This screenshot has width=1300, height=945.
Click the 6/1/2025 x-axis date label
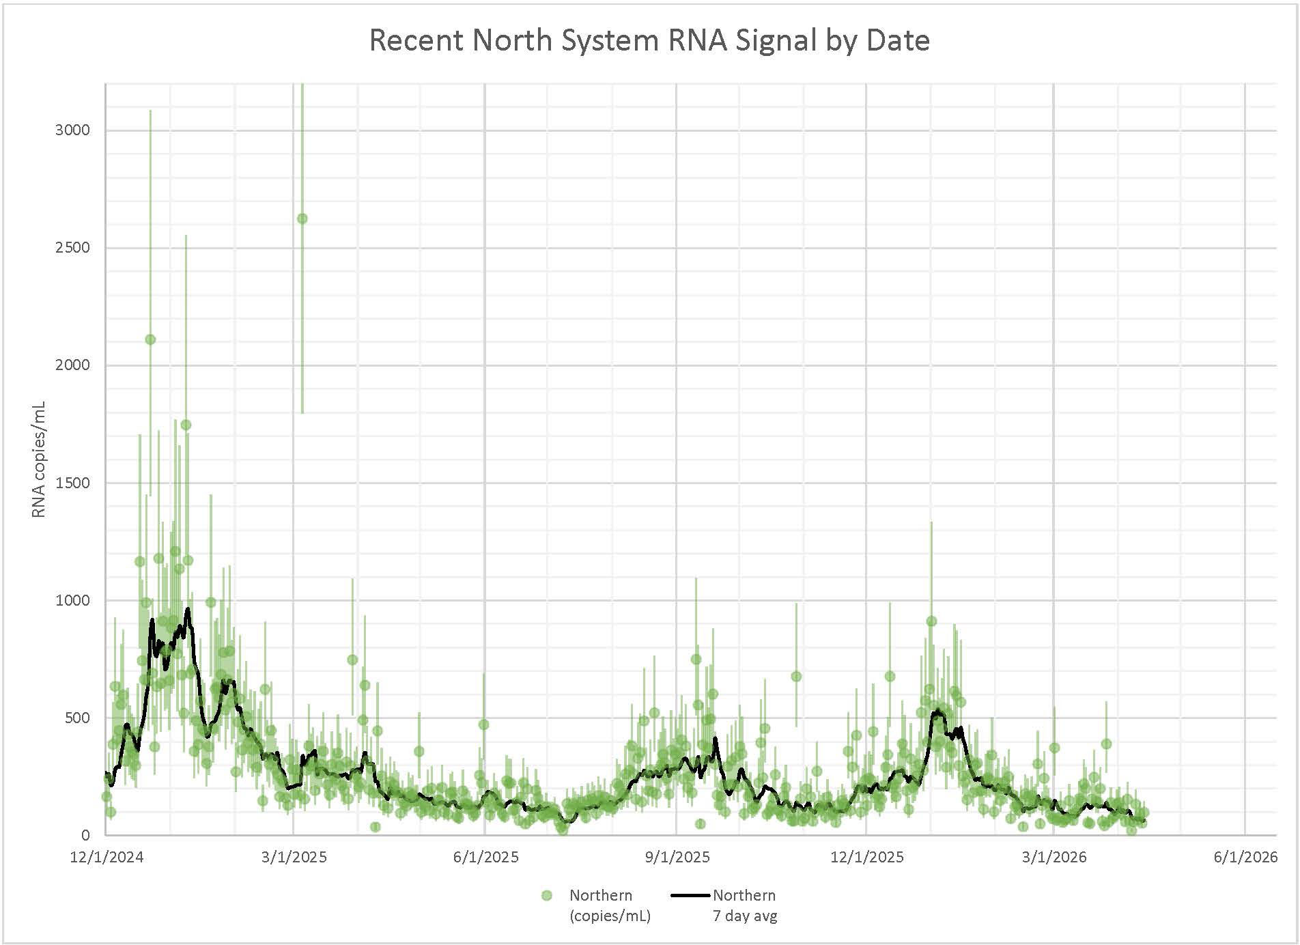(x=485, y=857)
